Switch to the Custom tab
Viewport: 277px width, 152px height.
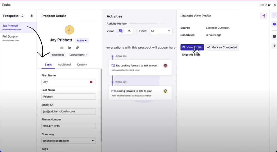pos(82,65)
